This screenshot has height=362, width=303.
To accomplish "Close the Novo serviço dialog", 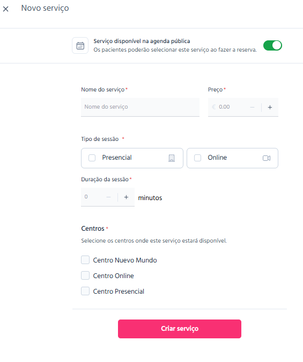I will [x=6, y=9].
